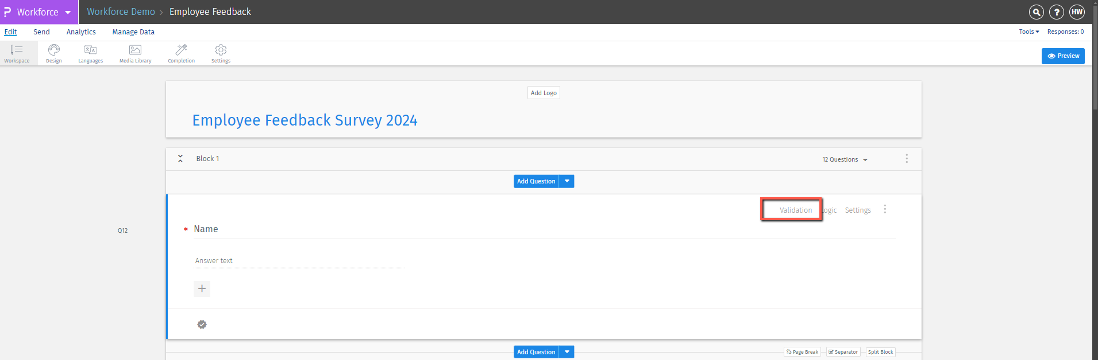Click the Responses: 0 counter
Screen dimensions: 1098x360
point(1065,32)
